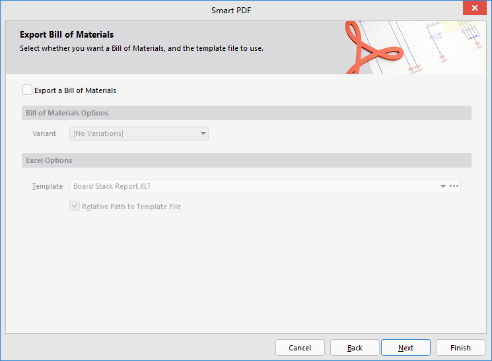The height and width of the screenshot is (361, 492).
Task: Select the Excel Options section header
Action: [49, 160]
